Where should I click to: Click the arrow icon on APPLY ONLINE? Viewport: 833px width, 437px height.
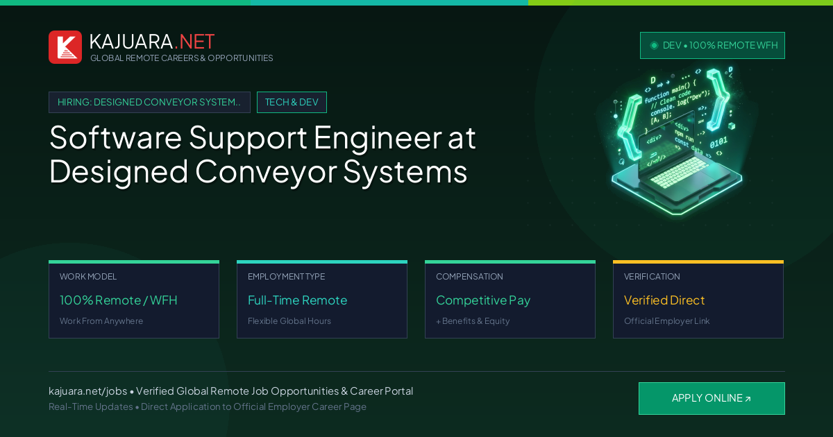click(748, 399)
